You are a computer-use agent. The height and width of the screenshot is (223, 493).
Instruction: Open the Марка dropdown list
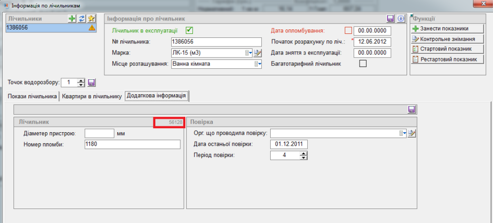248,53
